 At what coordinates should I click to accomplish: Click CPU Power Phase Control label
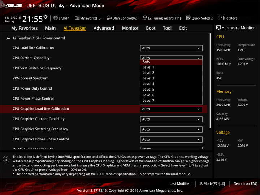(x=33, y=99)
